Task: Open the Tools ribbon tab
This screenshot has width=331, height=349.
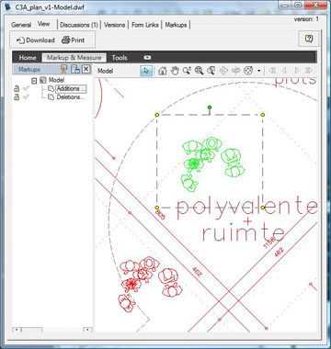Action: (120, 58)
